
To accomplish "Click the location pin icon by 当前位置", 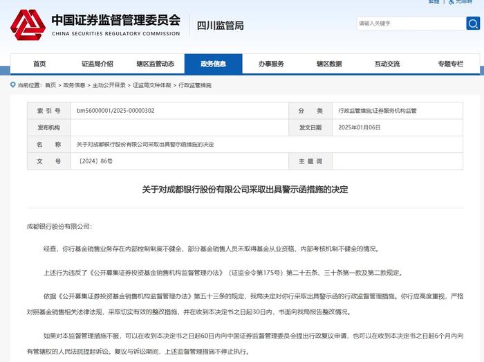I will click(x=12, y=84).
